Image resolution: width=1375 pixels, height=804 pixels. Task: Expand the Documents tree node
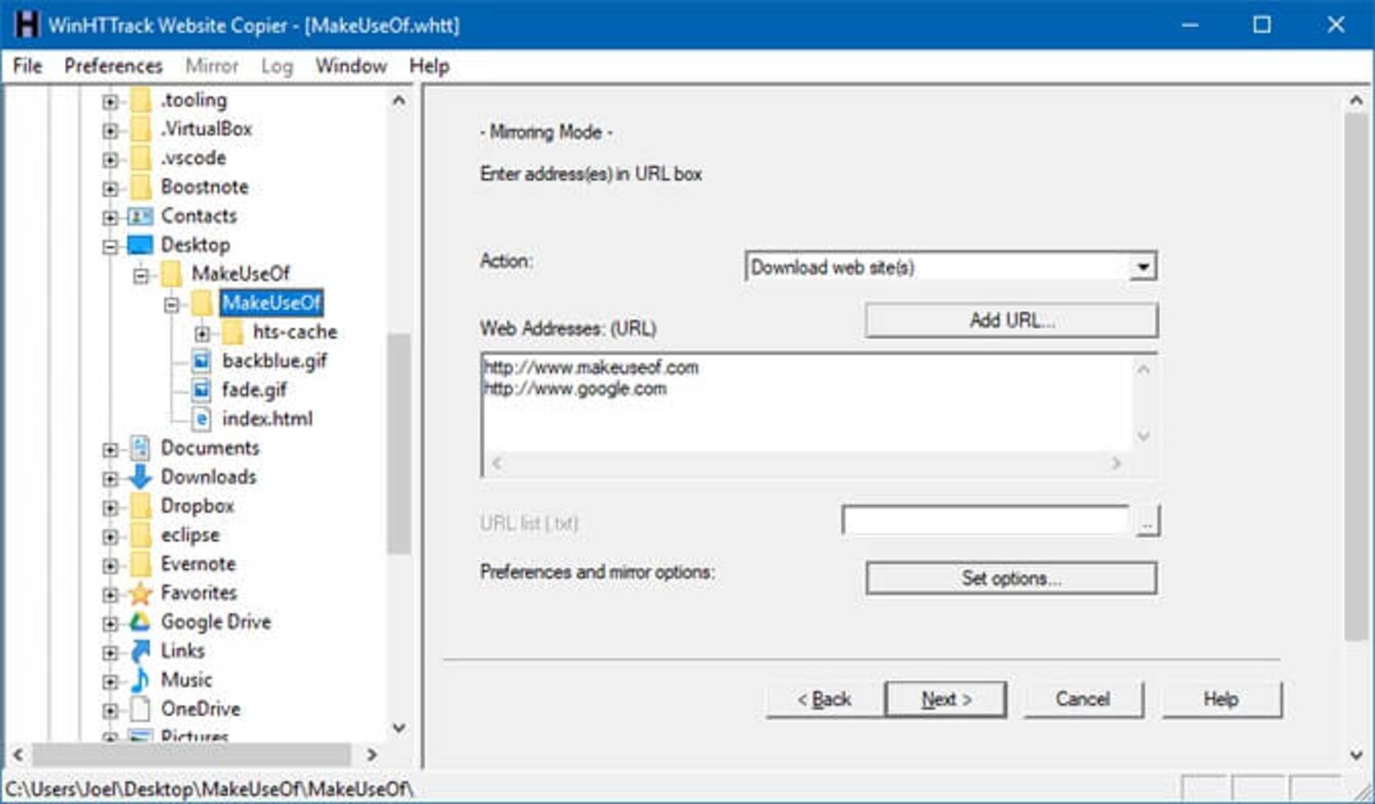point(110,450)
